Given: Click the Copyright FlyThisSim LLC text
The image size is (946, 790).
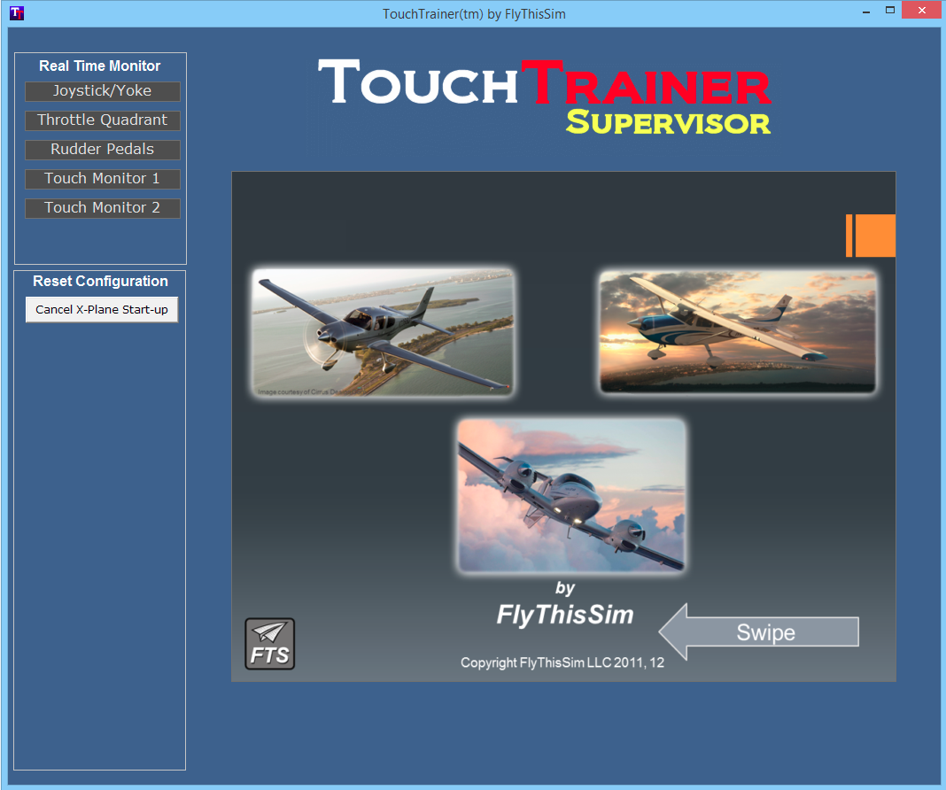Looking at the screenshot, I should (x=562, y=662).
